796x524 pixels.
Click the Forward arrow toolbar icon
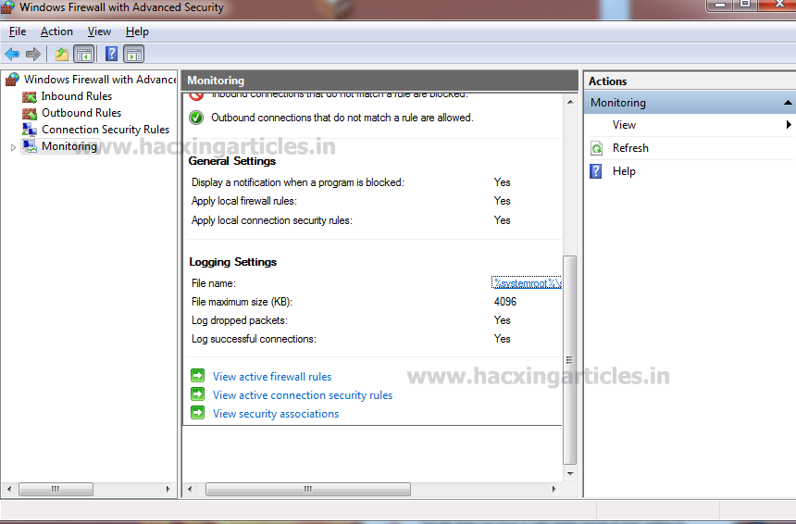click(x=33, y=54)
